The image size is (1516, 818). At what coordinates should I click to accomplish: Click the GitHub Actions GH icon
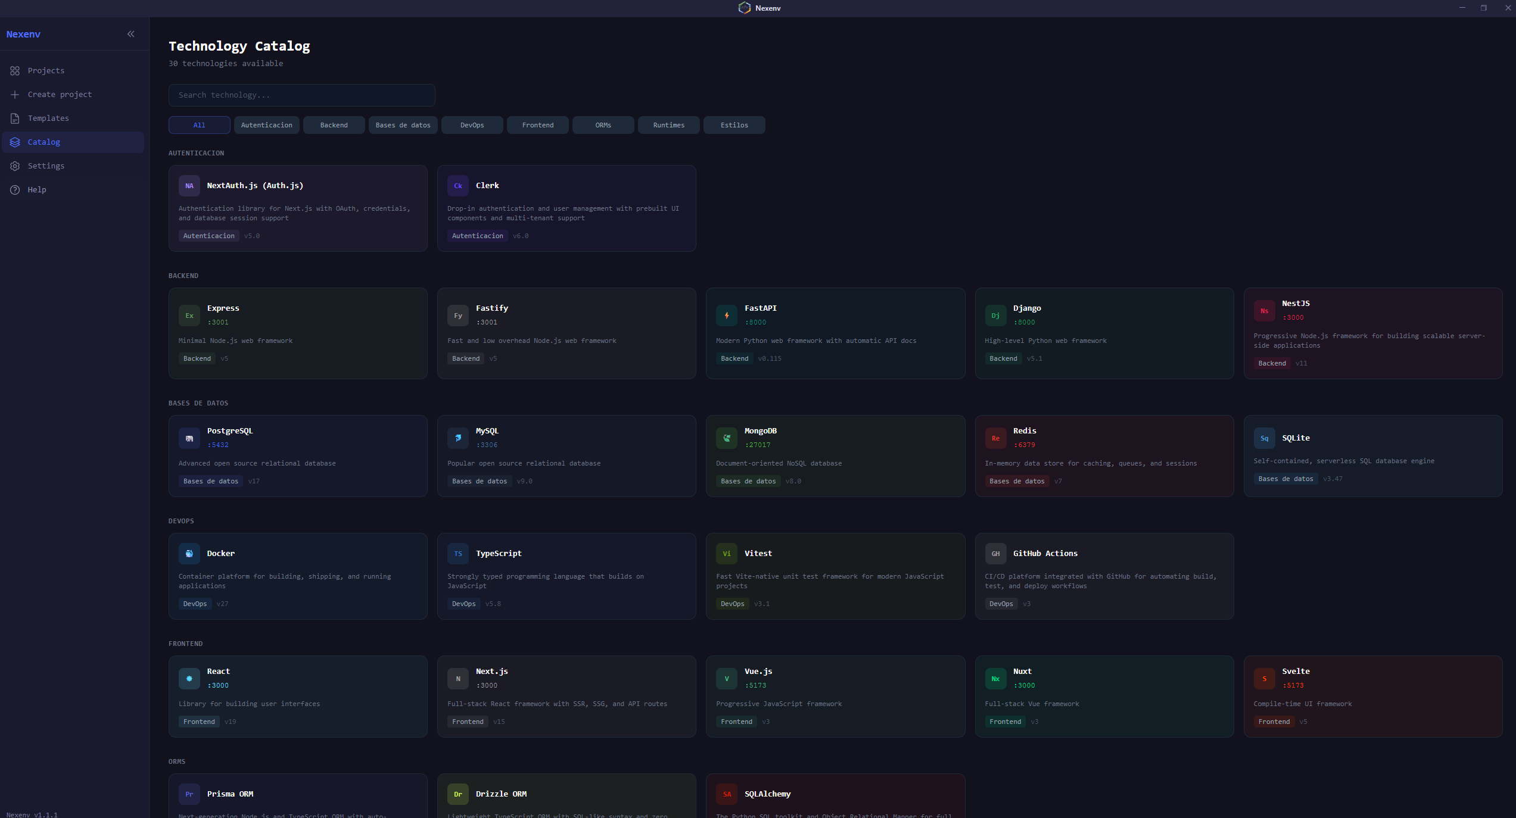(995, 554)
